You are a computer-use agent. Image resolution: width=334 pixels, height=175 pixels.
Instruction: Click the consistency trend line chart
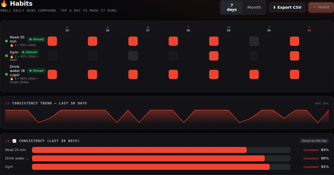tap(167, 117)
